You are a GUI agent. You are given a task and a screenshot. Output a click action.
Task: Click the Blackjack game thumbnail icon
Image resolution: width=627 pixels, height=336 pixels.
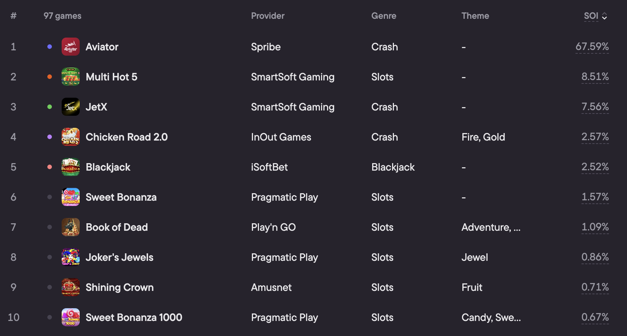click(x=71, y=167)
